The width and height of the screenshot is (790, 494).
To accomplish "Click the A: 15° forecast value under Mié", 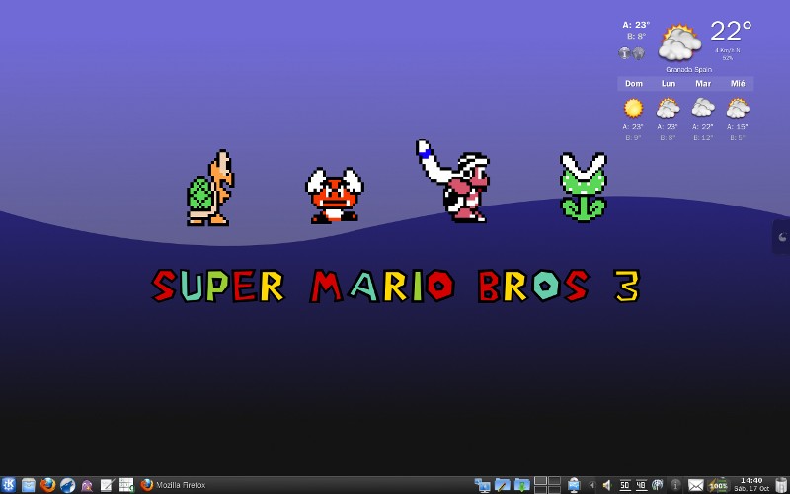I will (738, 127).
